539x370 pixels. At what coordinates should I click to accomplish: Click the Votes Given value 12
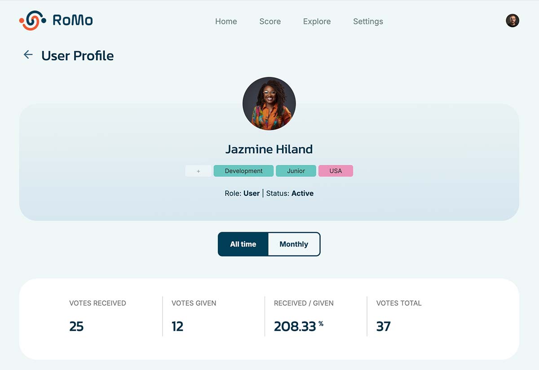(177, 326)
